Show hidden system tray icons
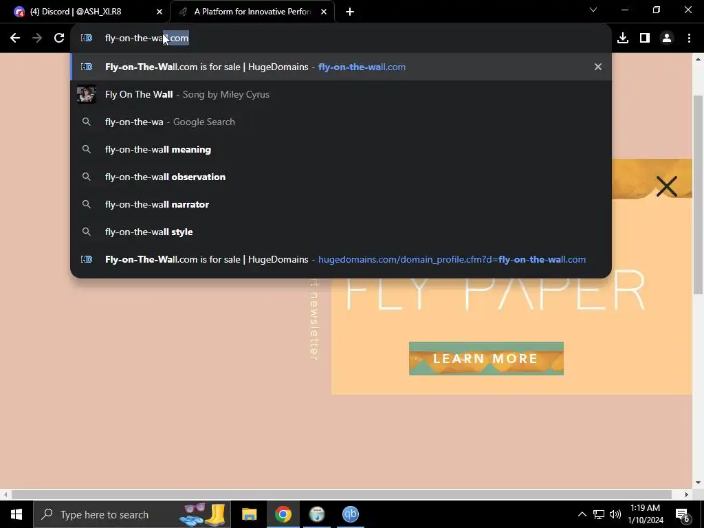The image size is (704, 528). coord(582,514)
